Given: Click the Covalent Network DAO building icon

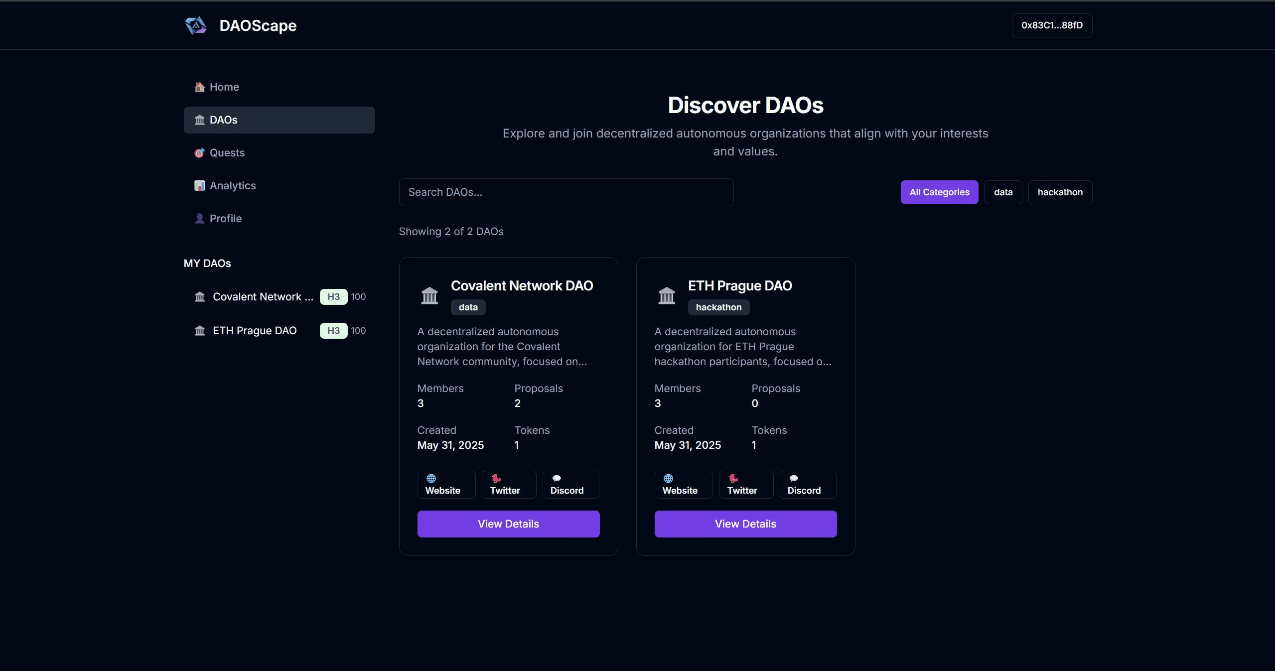Looking at the screenshot, I should tap(429, 296).
